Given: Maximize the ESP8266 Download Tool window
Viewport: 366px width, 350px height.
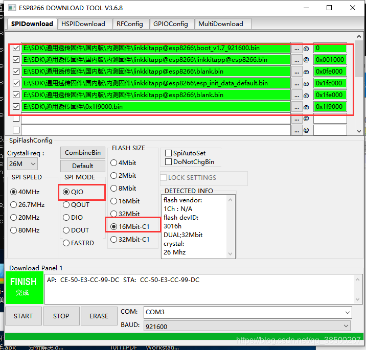Looking at the screenshot, I should 329,8.
